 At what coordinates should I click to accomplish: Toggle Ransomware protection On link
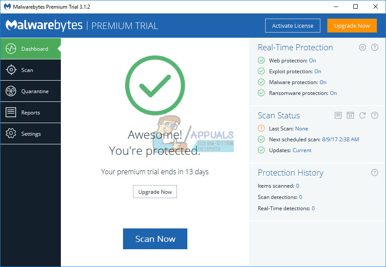(333, 93)
